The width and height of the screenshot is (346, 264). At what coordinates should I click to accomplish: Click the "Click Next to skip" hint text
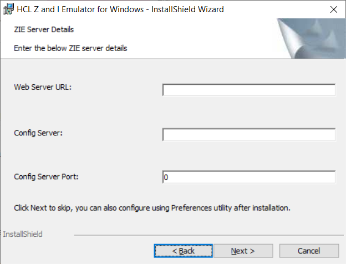pyautogui.click(x=152, y=209)
